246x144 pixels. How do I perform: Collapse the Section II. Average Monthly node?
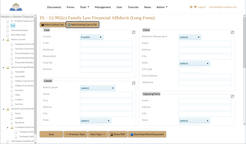click(3, 68)
